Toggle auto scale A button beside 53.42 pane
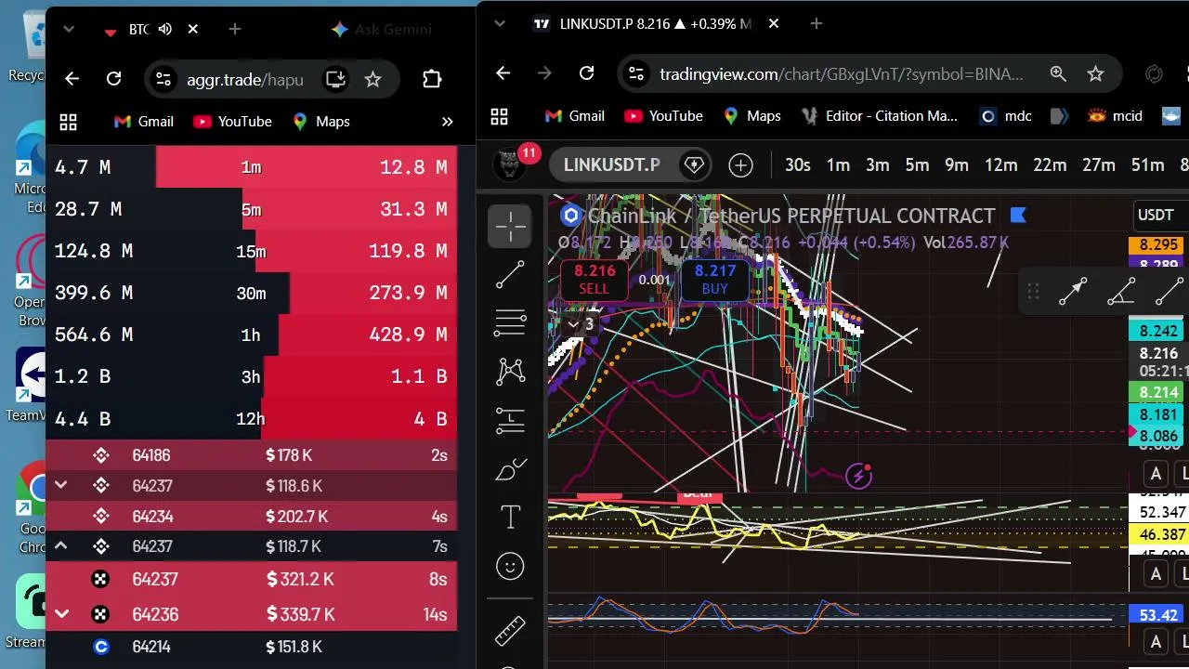 pos(1156,641)
